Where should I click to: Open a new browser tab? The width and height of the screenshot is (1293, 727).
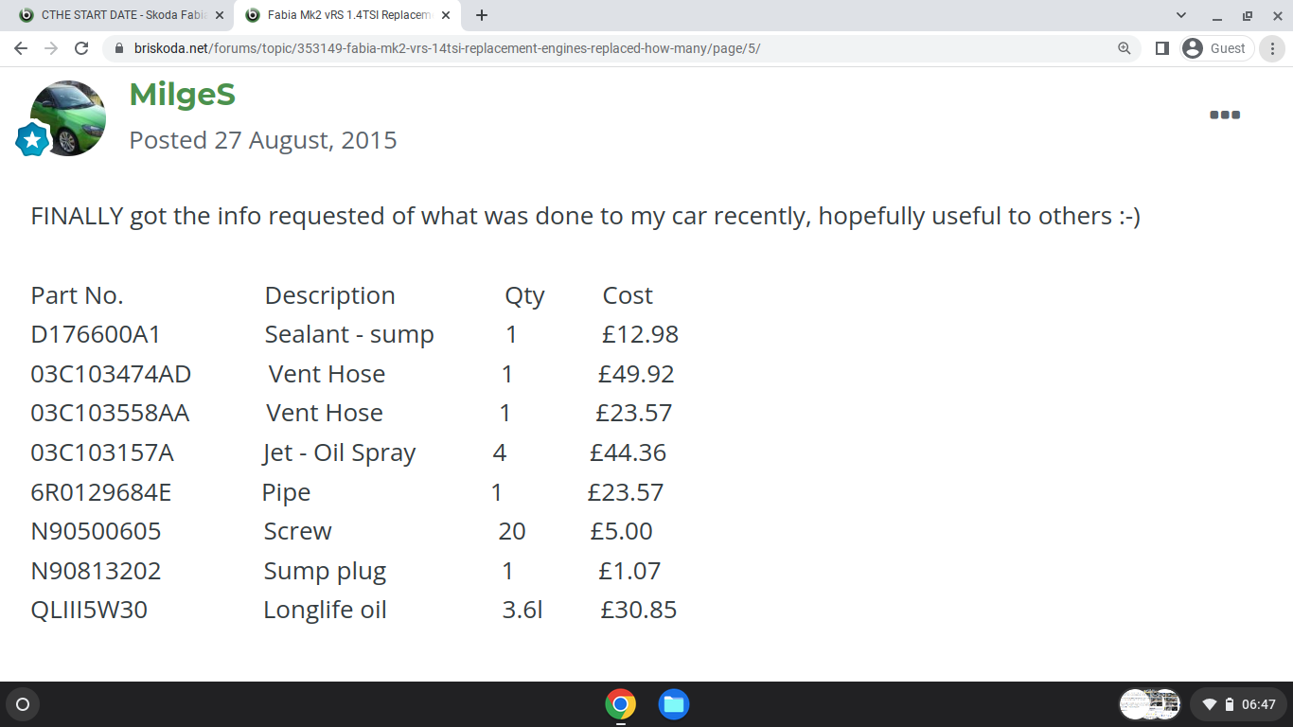click(x=482, y=15)
